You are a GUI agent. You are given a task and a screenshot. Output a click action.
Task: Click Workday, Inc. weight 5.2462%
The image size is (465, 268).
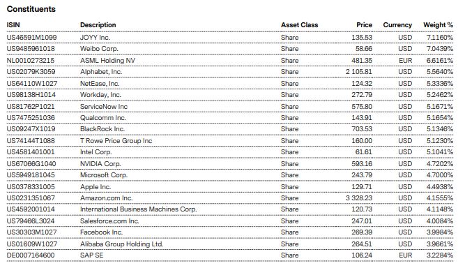coord(440,95)
